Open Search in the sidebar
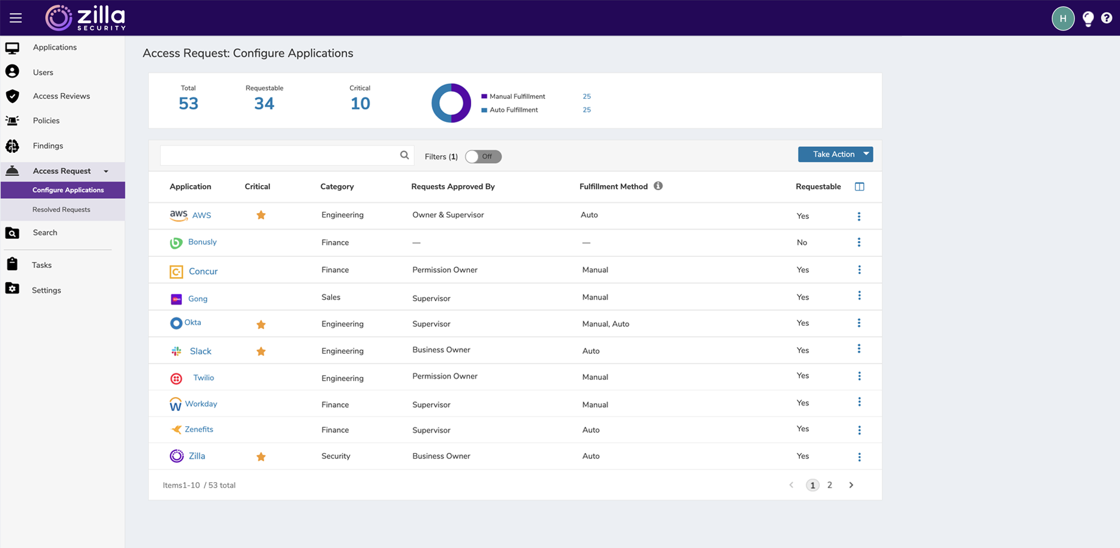1120x548 pixels. click(45, 233)
